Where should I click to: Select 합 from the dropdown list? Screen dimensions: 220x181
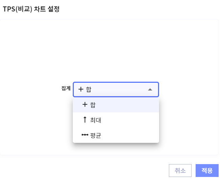(93, 105)
